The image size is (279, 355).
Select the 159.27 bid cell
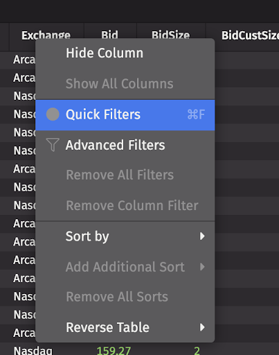[x=114, y=350]
